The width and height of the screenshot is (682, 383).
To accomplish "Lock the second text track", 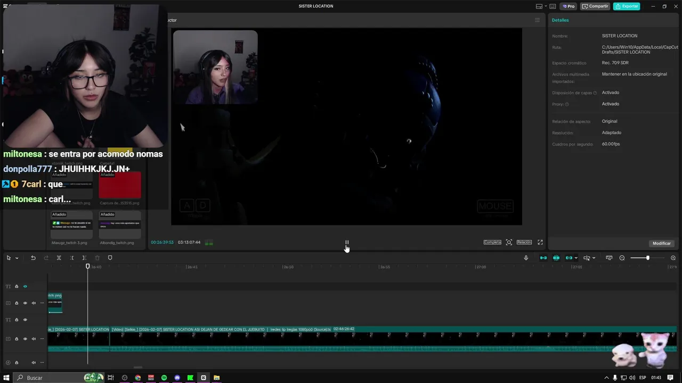I will [x=17, y=320].
